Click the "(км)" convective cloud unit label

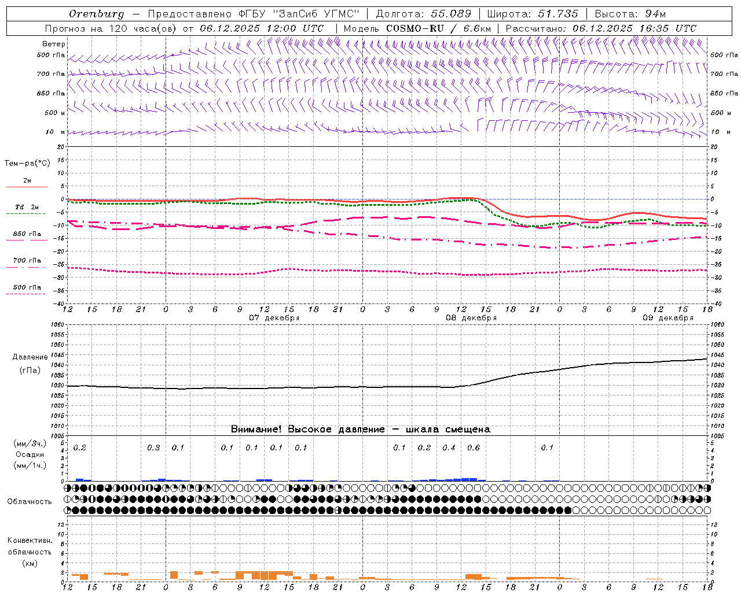pyautogui.click(x=30, y=563)
